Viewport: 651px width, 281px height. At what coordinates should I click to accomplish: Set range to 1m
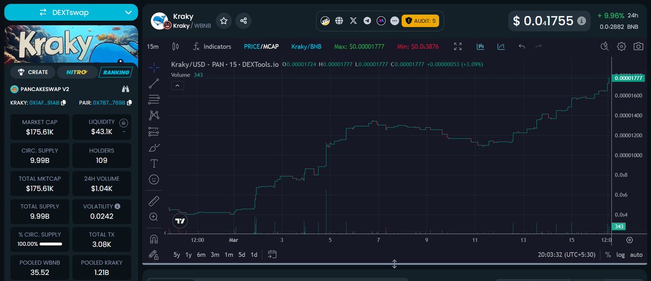(x=228, y=254)
